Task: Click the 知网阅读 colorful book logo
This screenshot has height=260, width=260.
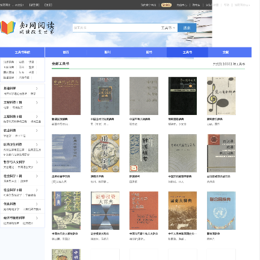Action: [x=8, y=28]
